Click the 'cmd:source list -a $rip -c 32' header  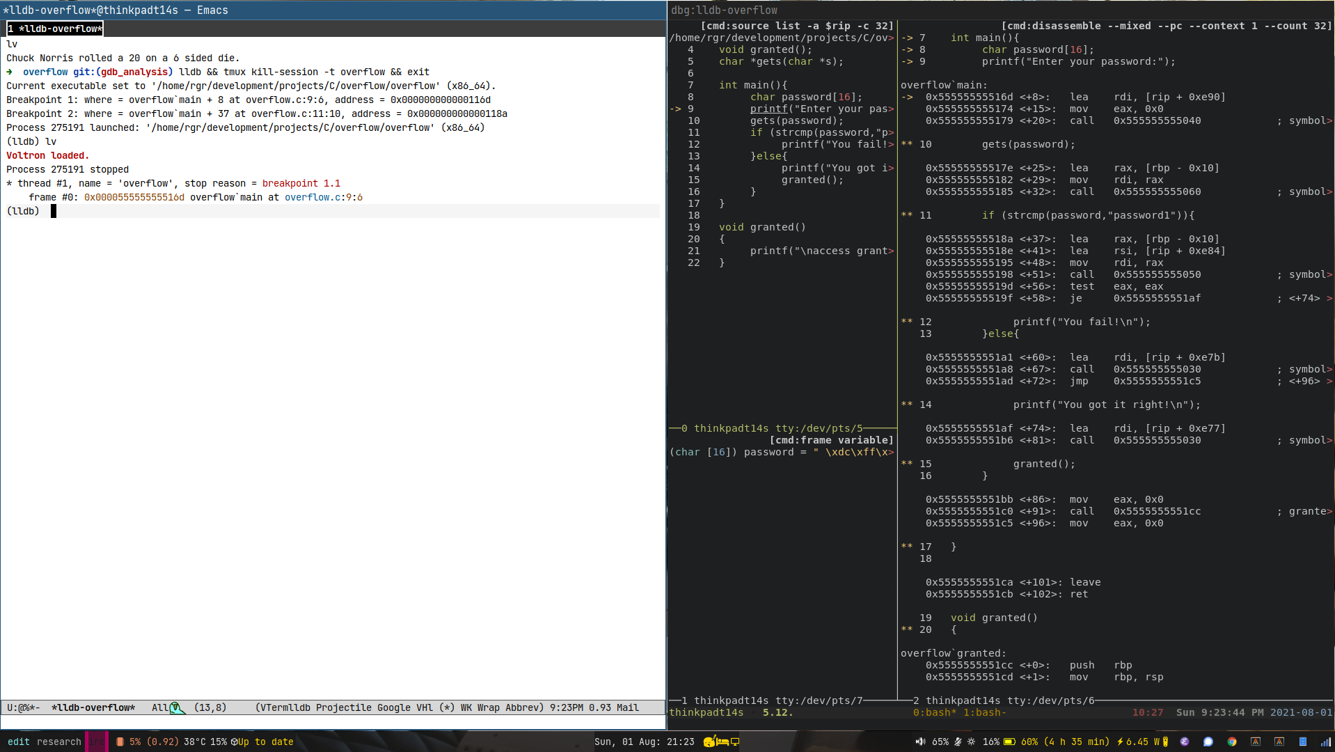click(x=797, y=26)
